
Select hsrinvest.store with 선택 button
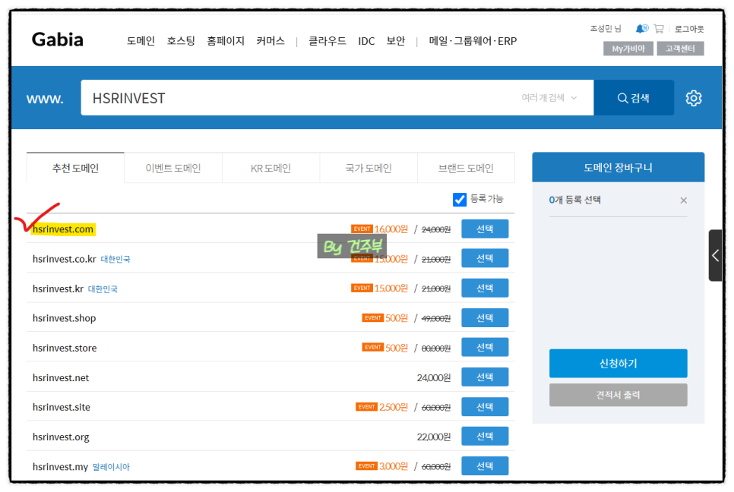485,347
